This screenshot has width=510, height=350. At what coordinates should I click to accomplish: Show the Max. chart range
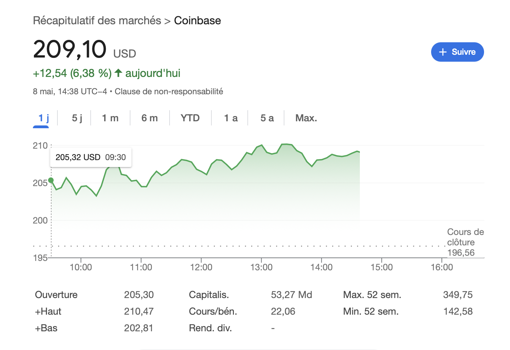tap(306, 118)
